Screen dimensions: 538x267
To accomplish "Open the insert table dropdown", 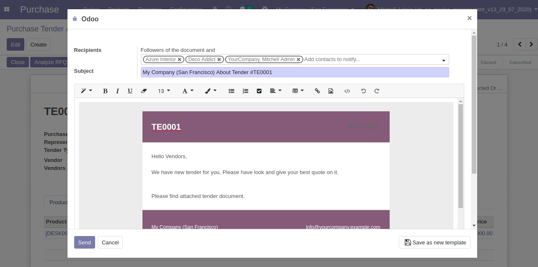I will [x=298, y=91].
